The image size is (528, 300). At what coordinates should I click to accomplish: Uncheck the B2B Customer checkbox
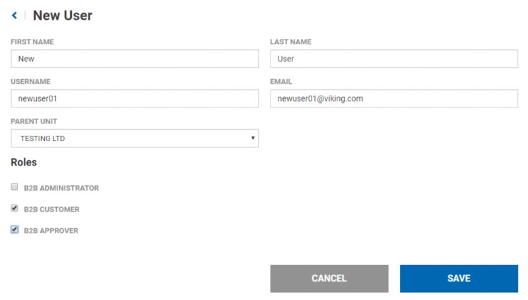click(15, 208)
